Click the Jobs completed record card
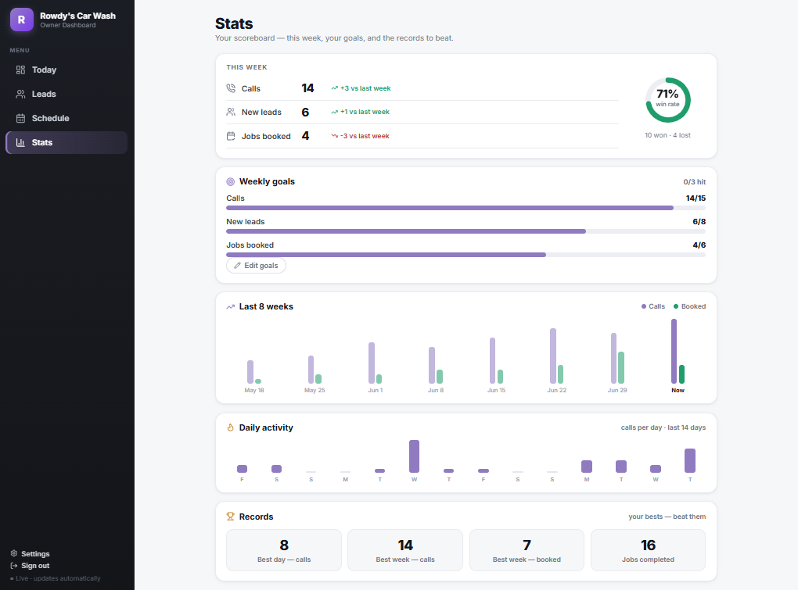This screenshot has width=798, height=590. click(x=648, y=550)
